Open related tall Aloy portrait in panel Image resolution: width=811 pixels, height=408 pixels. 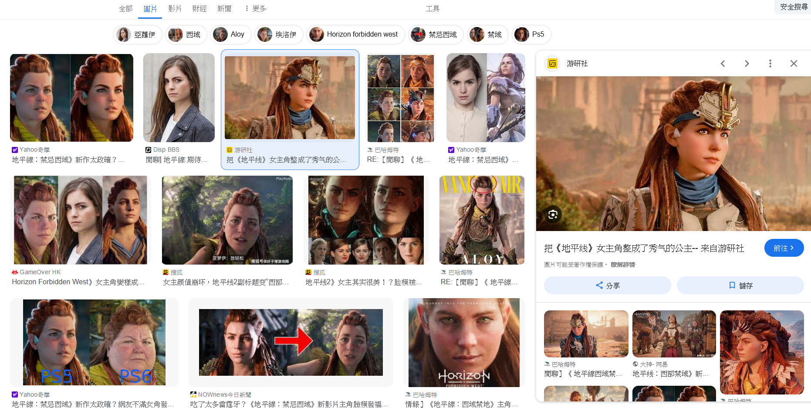pyautogui.click(x=762, y=352)
